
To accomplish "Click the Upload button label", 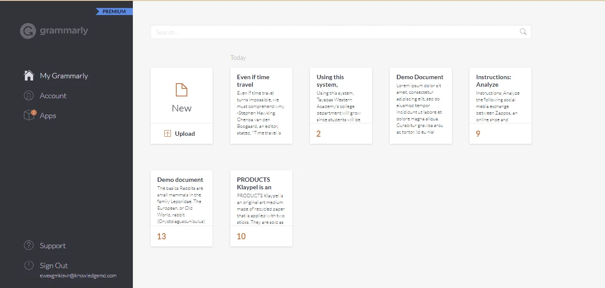I will (185, 134).
